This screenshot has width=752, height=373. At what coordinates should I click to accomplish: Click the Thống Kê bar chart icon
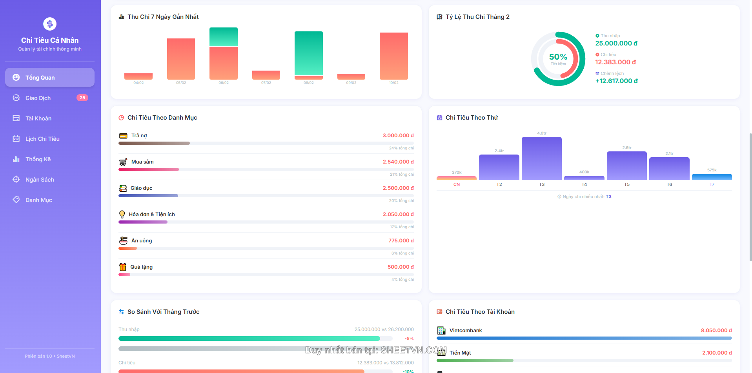coord(16,159)
